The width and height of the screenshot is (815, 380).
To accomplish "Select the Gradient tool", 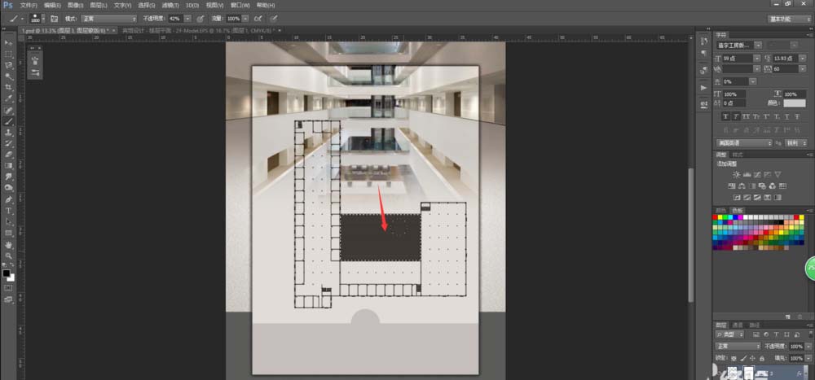I will coord(8,166).
